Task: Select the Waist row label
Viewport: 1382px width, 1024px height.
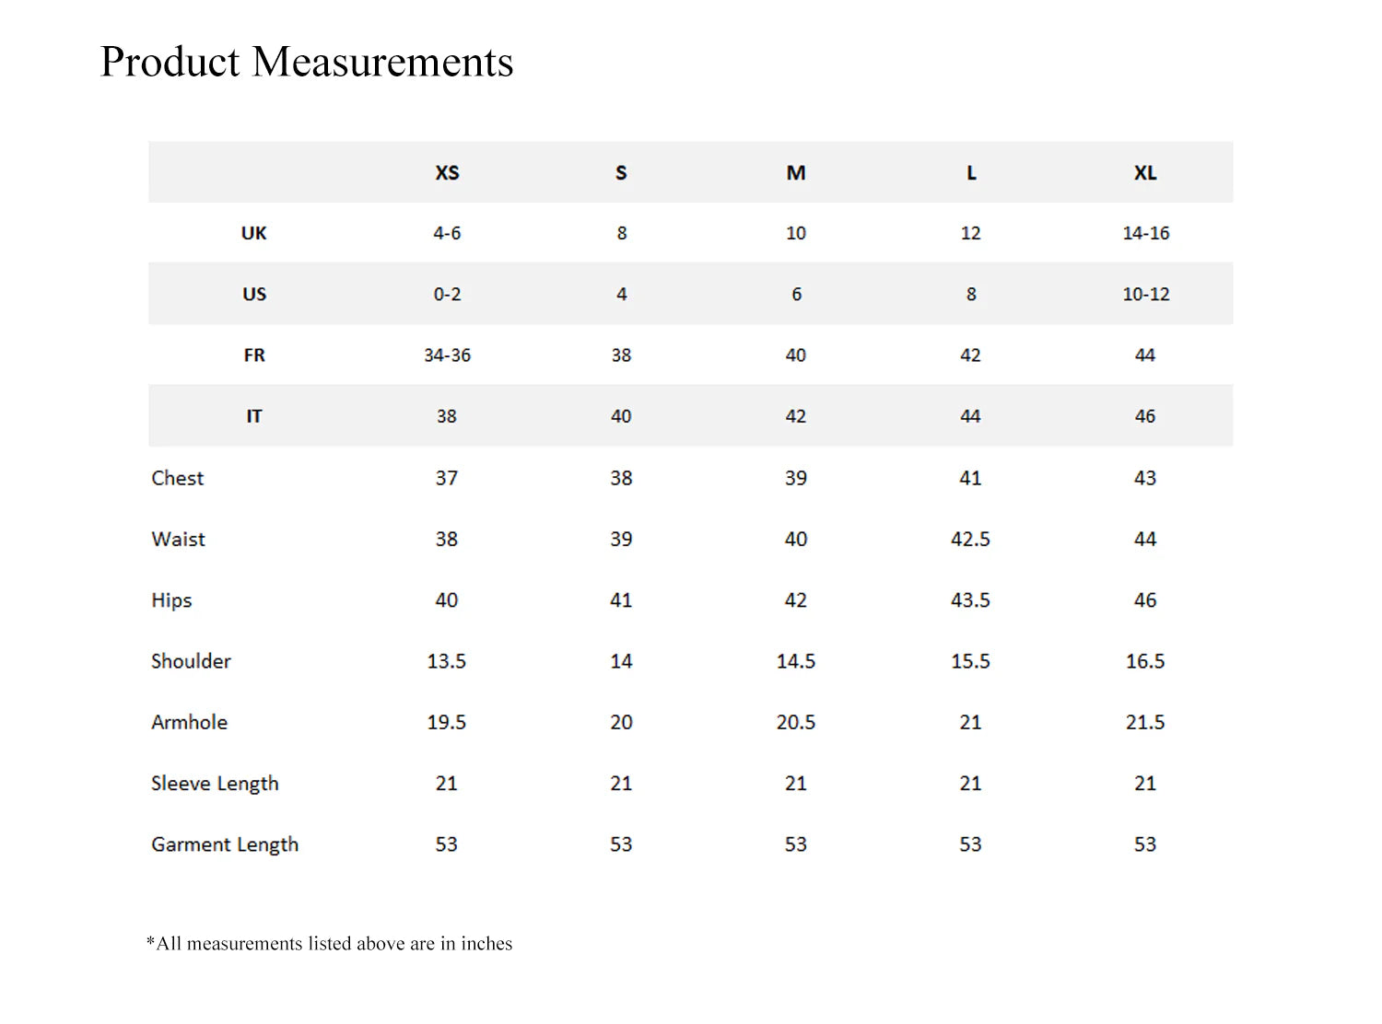Action: point(179,539)
